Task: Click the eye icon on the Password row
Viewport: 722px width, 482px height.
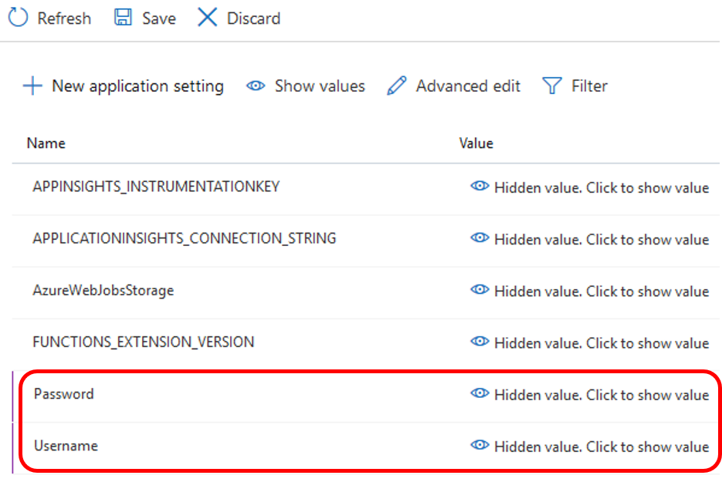Action: pos(480,393)
